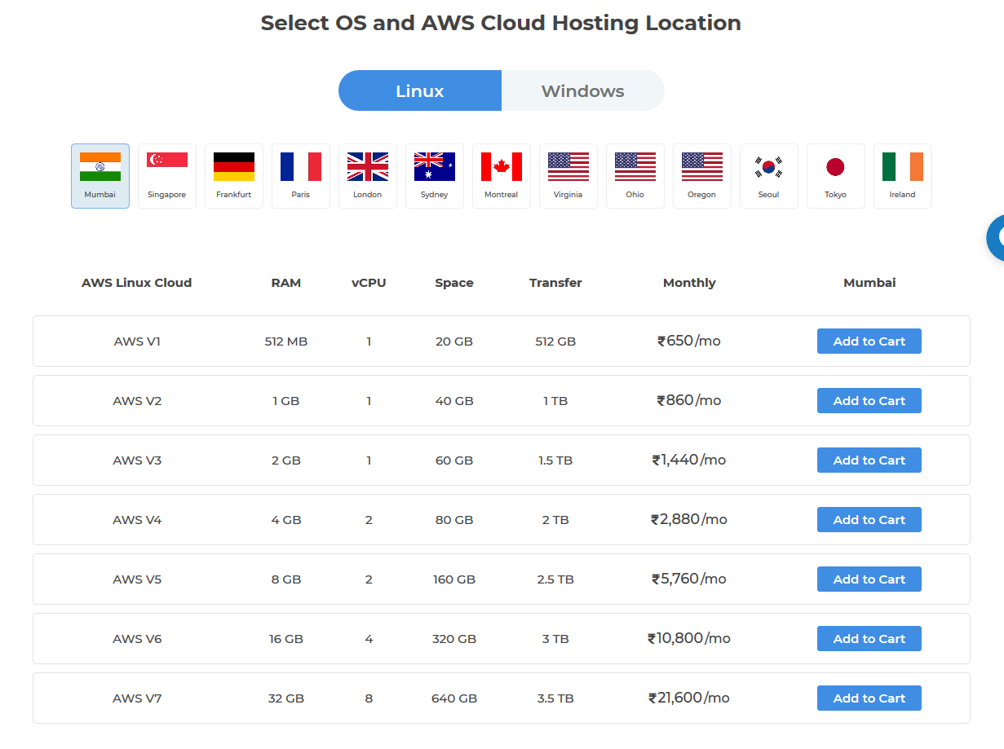Click the 1.5 TB transfer value
The height and width of the screenshot is (749, 1004).
tap(555, 460)
